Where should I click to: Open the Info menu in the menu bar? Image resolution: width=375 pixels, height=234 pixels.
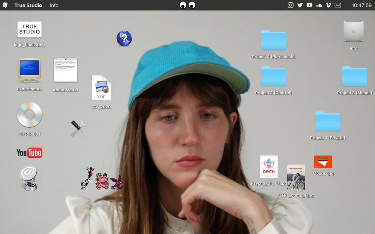tap(54, 5)
